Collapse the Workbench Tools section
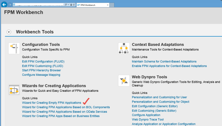222x126 pixels. (9, 32)
